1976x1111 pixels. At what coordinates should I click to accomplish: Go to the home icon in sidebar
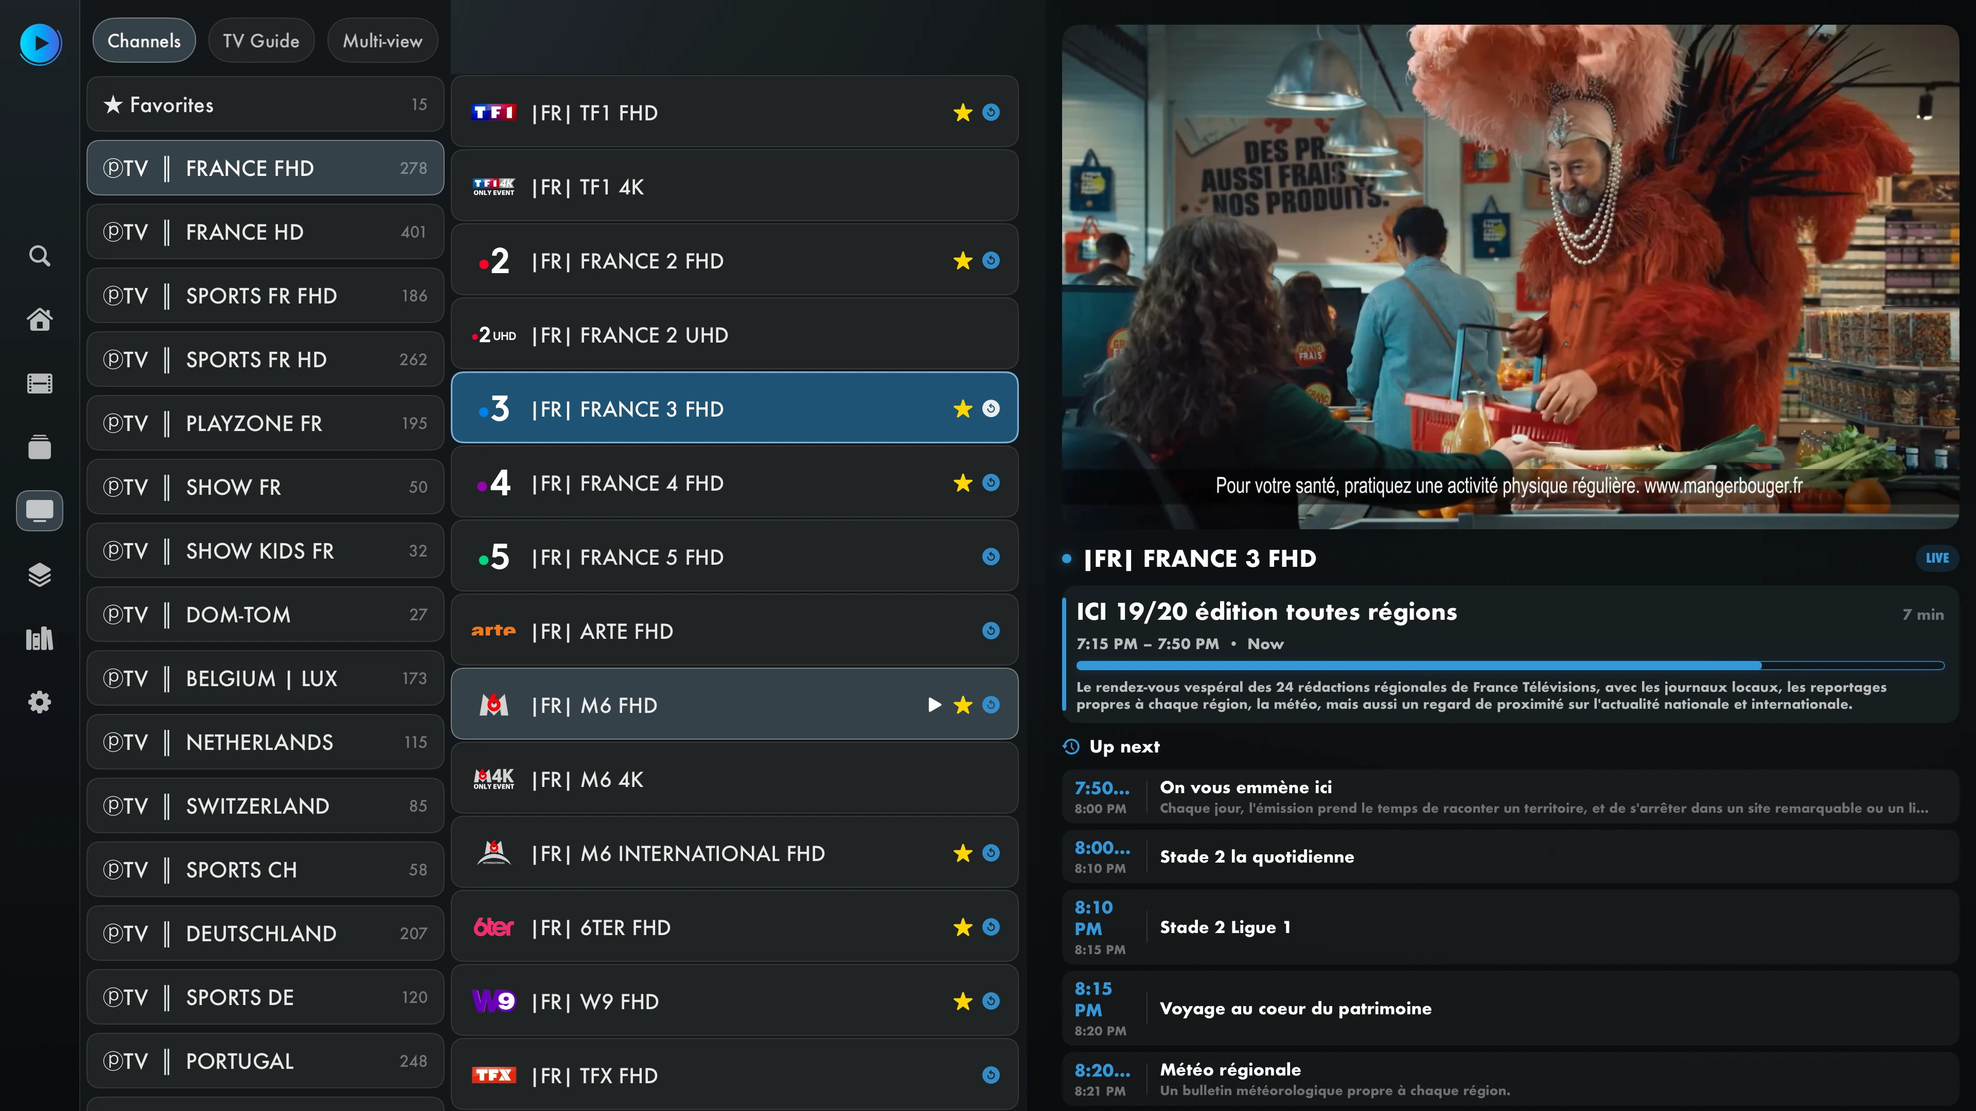pos(40,319)
